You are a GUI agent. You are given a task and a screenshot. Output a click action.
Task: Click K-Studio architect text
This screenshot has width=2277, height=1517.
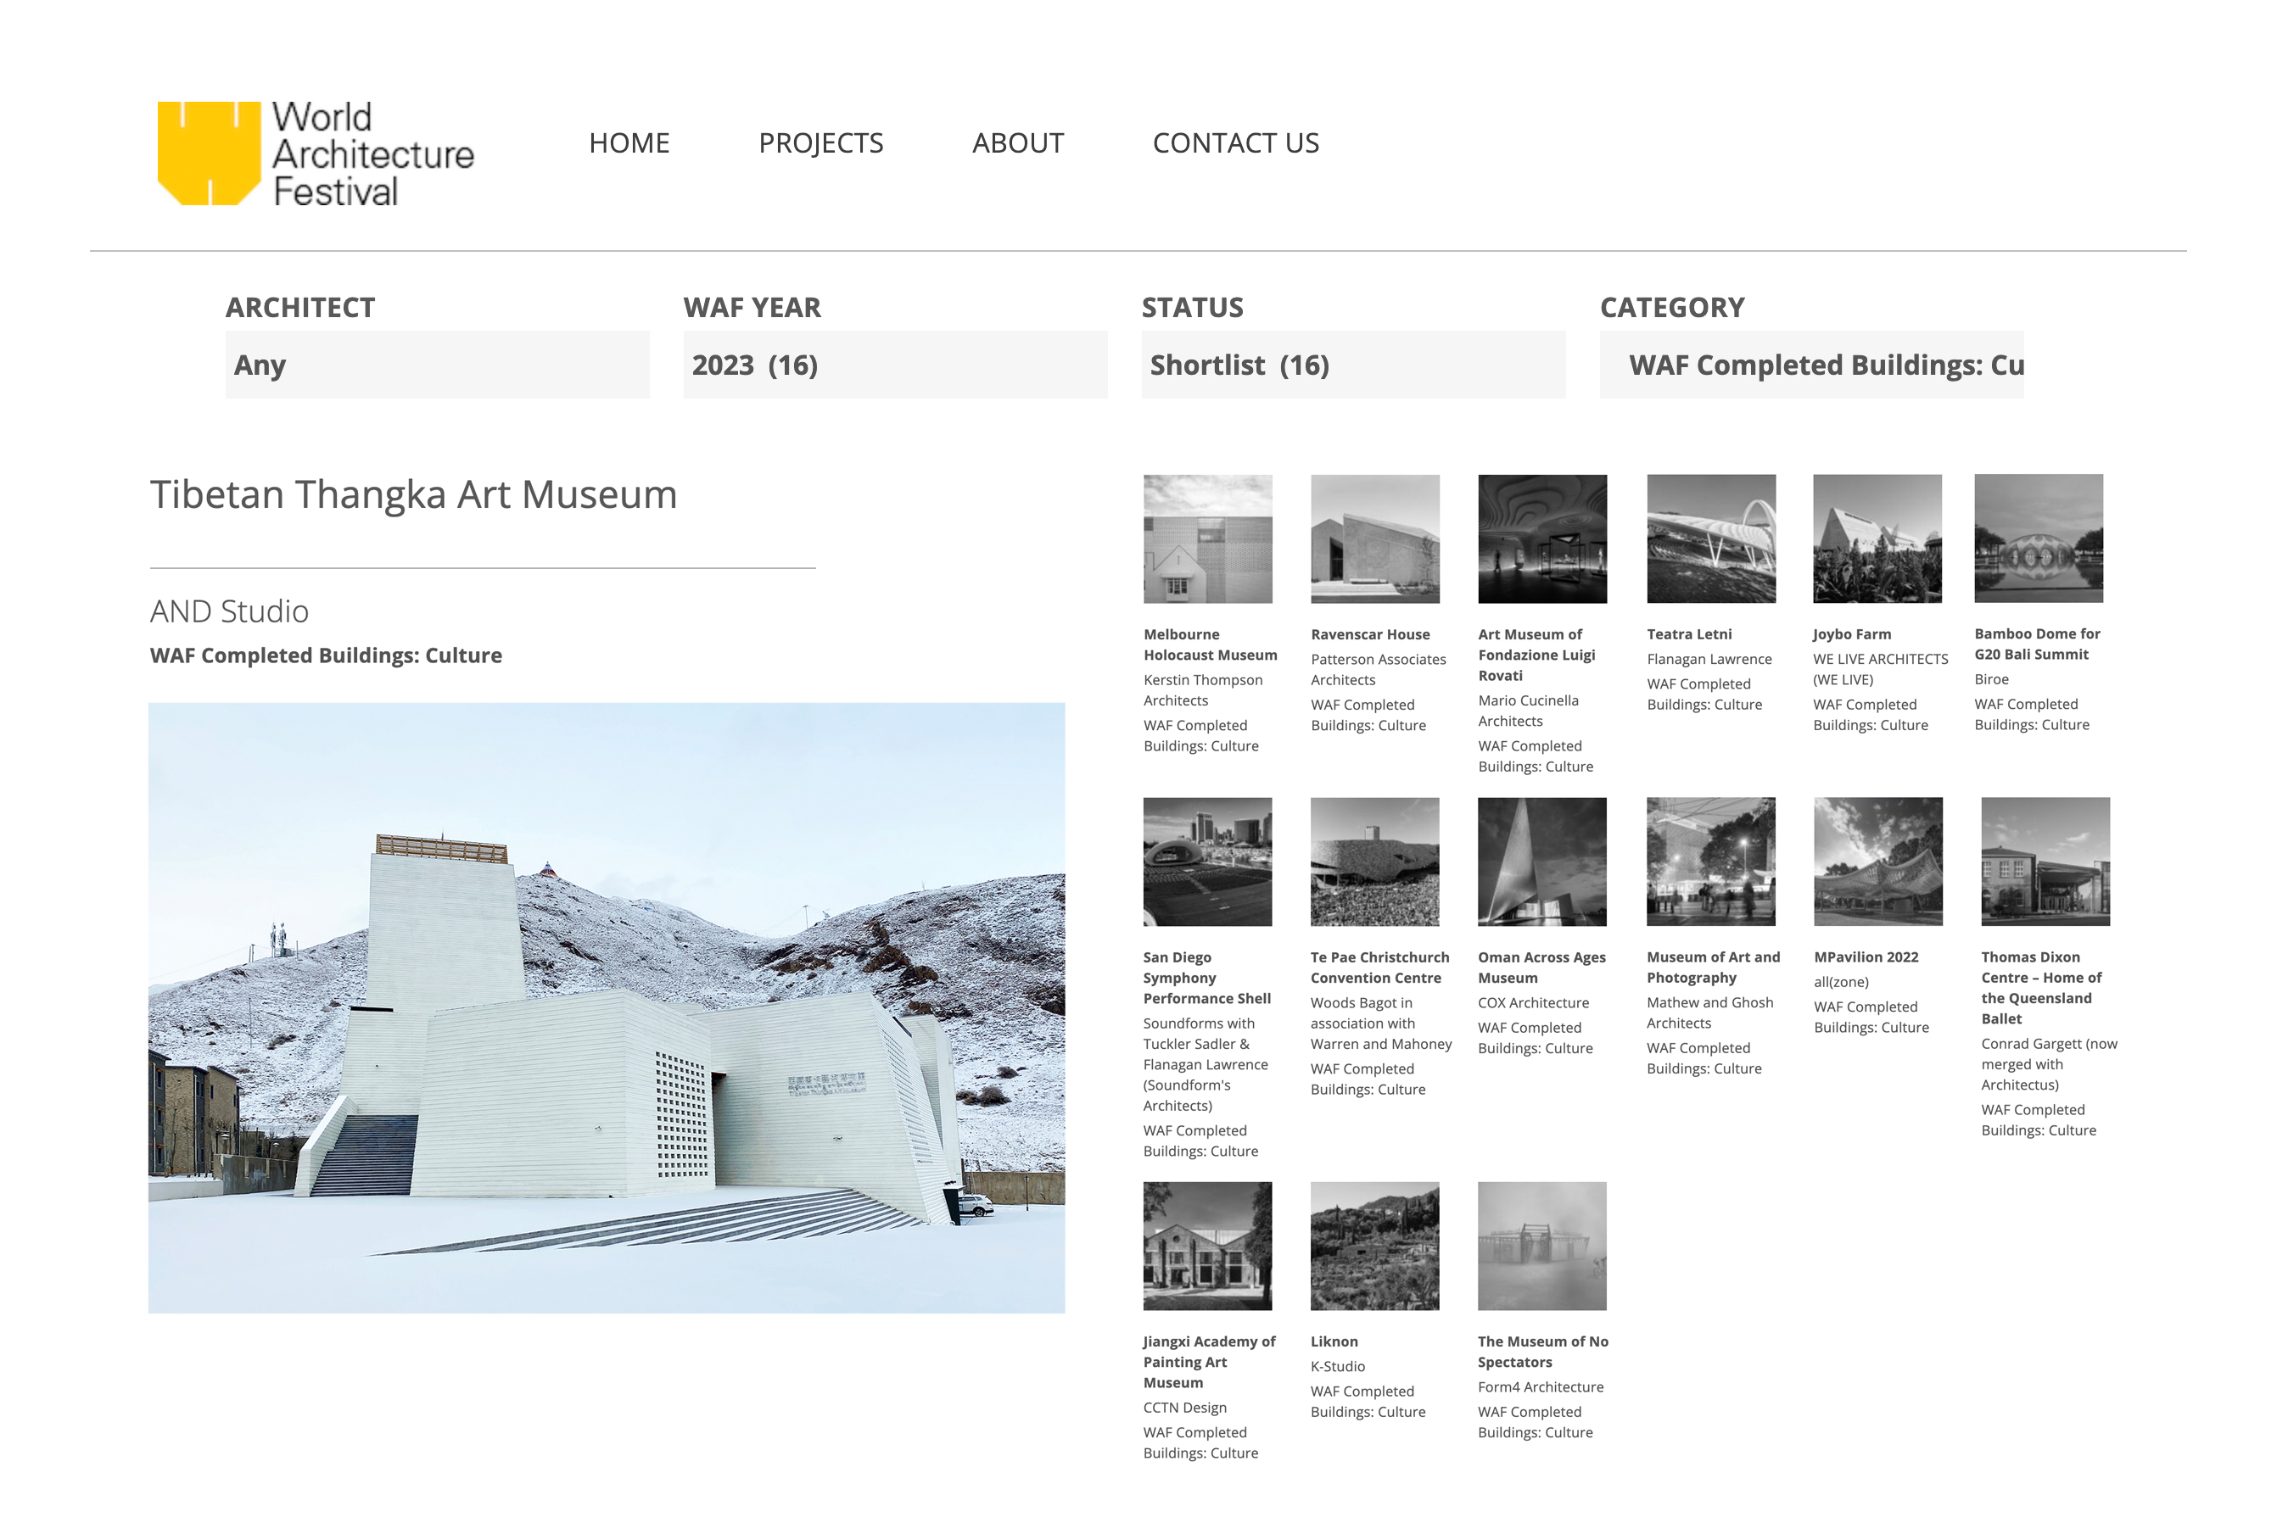1337,1366
